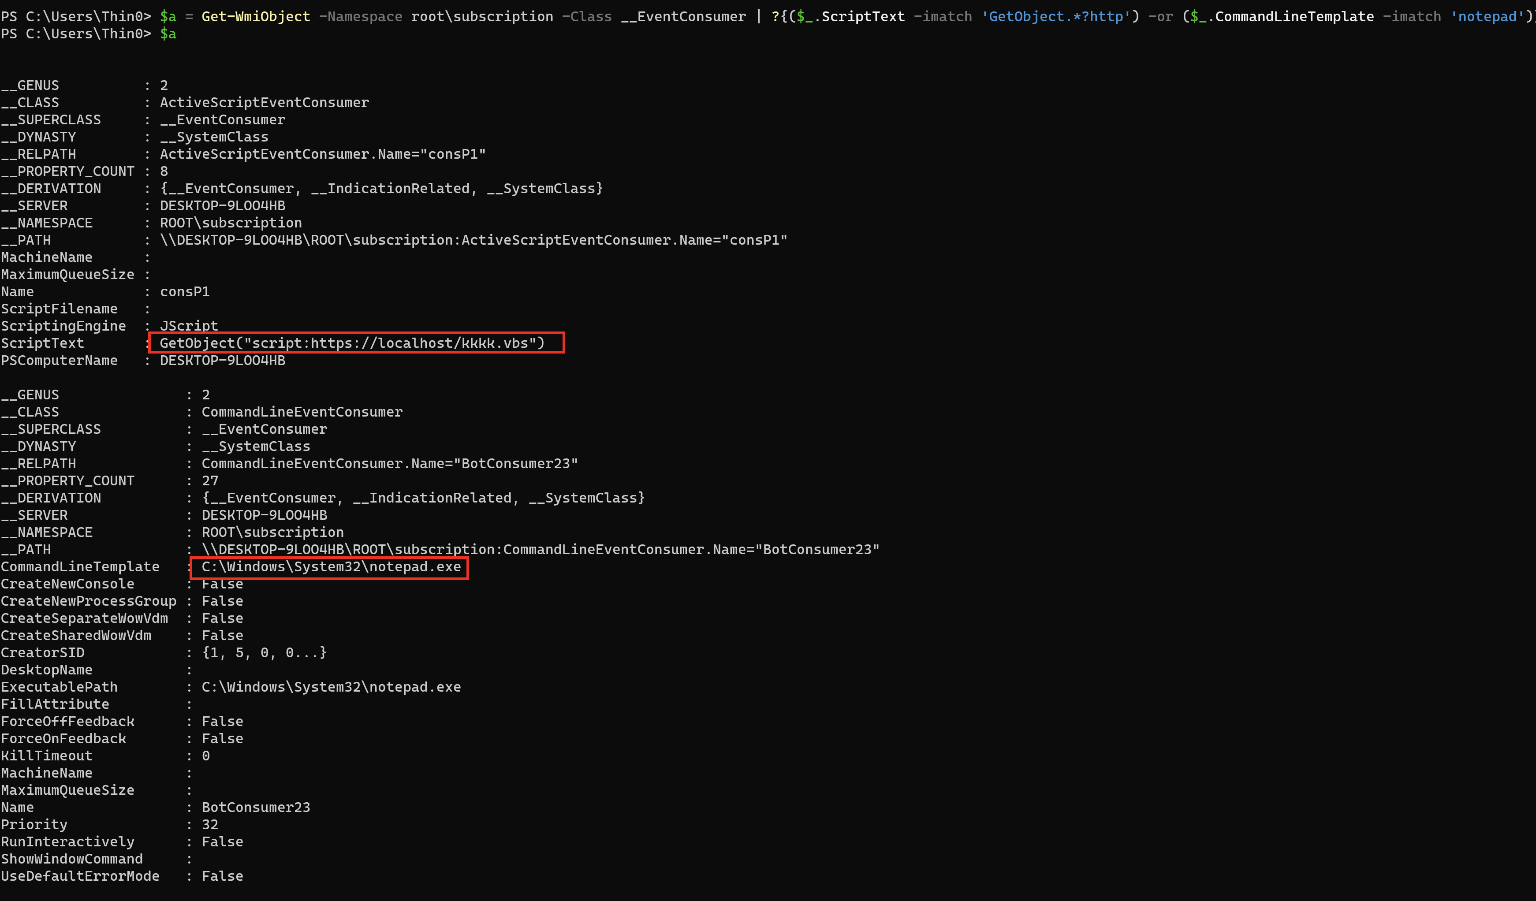The image size is (1536, 901).
Task: Click the ExecutablePath property label
Action: tap(59, 687)
